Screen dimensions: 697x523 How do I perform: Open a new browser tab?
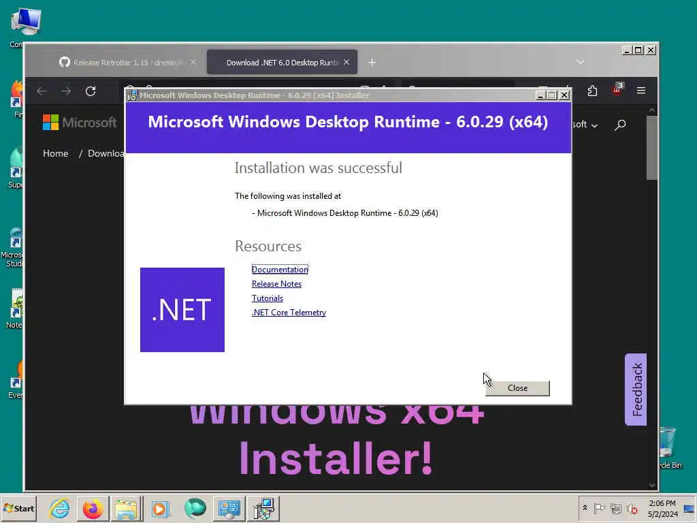point(372,62)
